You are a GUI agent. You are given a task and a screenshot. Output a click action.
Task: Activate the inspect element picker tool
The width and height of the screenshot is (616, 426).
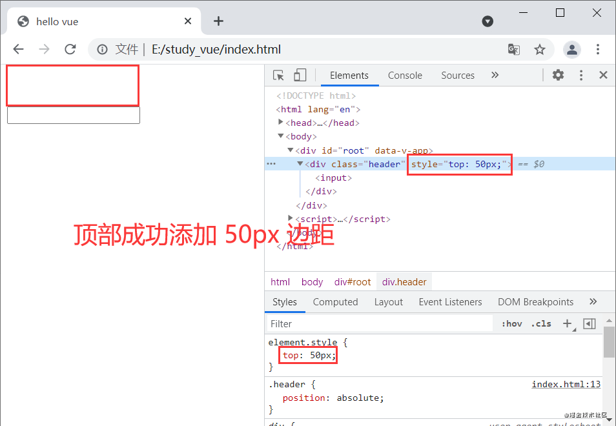(x=278, y=75)
